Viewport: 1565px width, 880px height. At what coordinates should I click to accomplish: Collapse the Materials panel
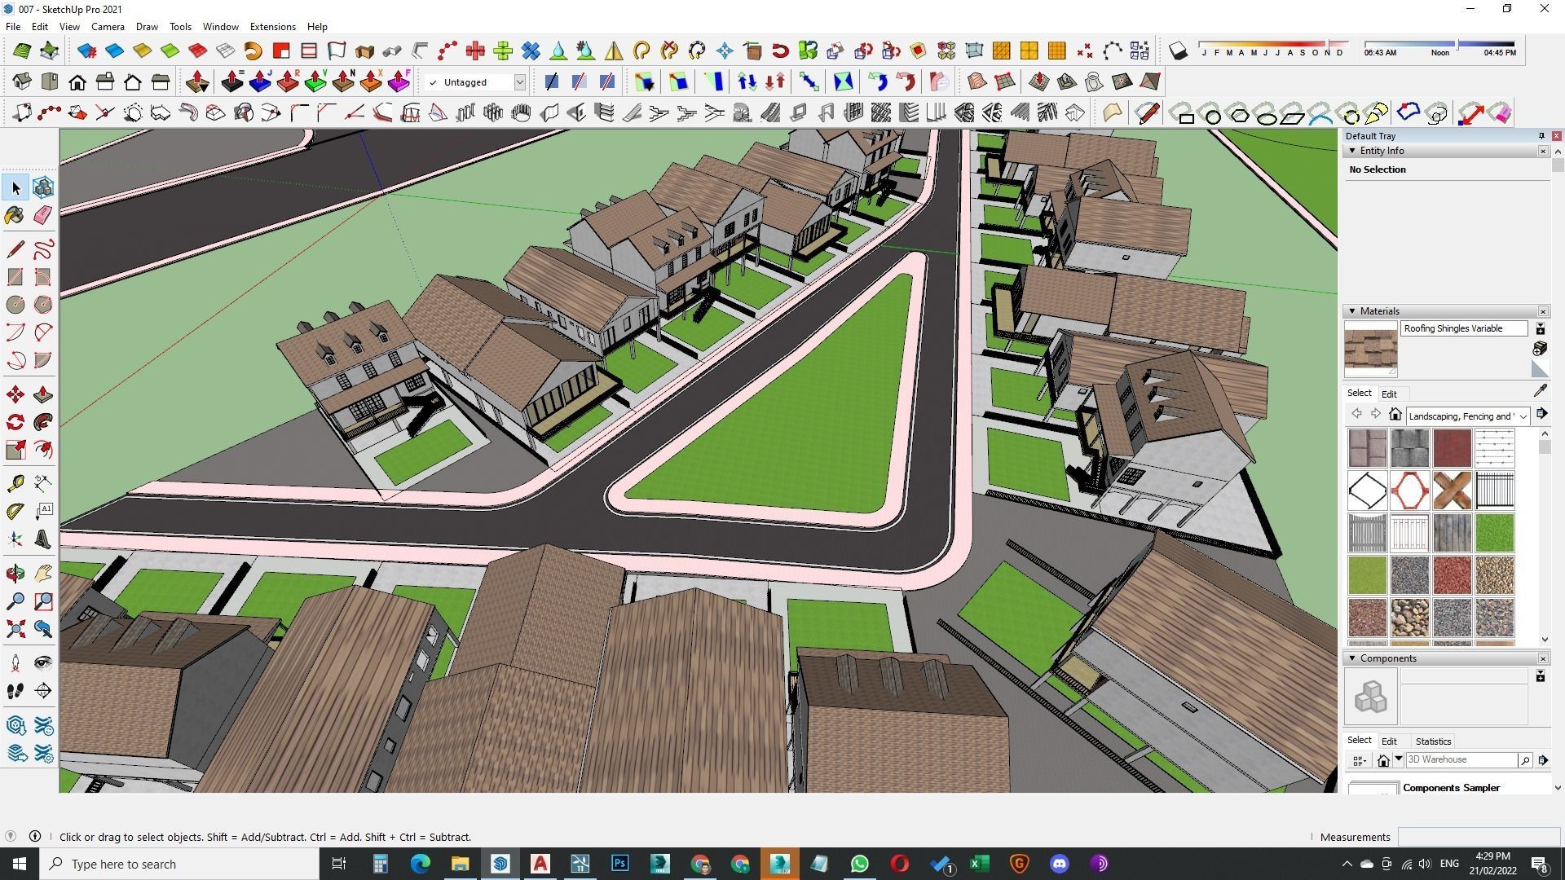(x=1352, y=311)
